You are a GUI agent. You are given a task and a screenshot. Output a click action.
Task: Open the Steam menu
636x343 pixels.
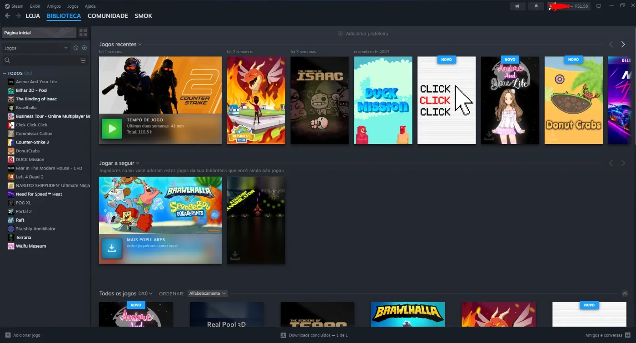(x=14, y=6)
